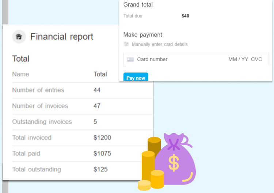Click the Total invoiced $1200 value
The image size is (274, 193).
(102, 138)
